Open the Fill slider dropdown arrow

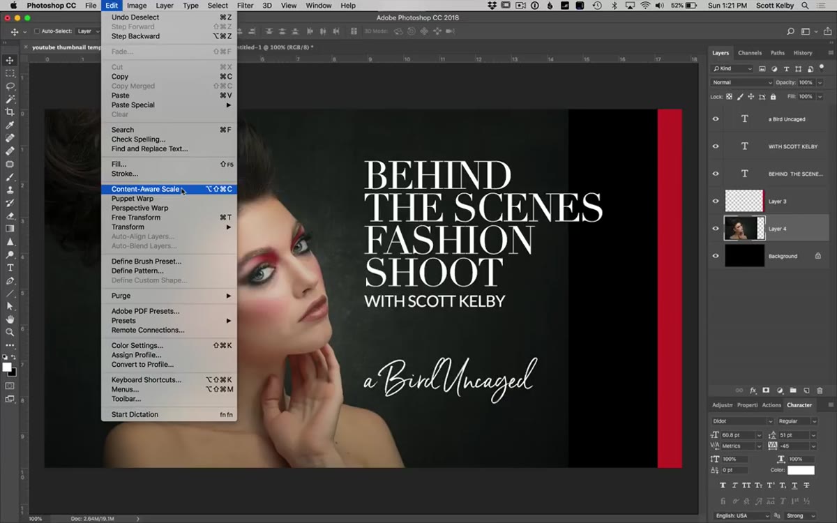(820, 96)
